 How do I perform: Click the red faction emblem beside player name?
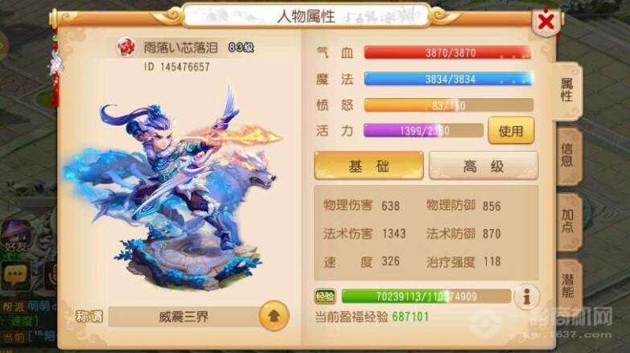pyautogui.click(x=126, y=47)
